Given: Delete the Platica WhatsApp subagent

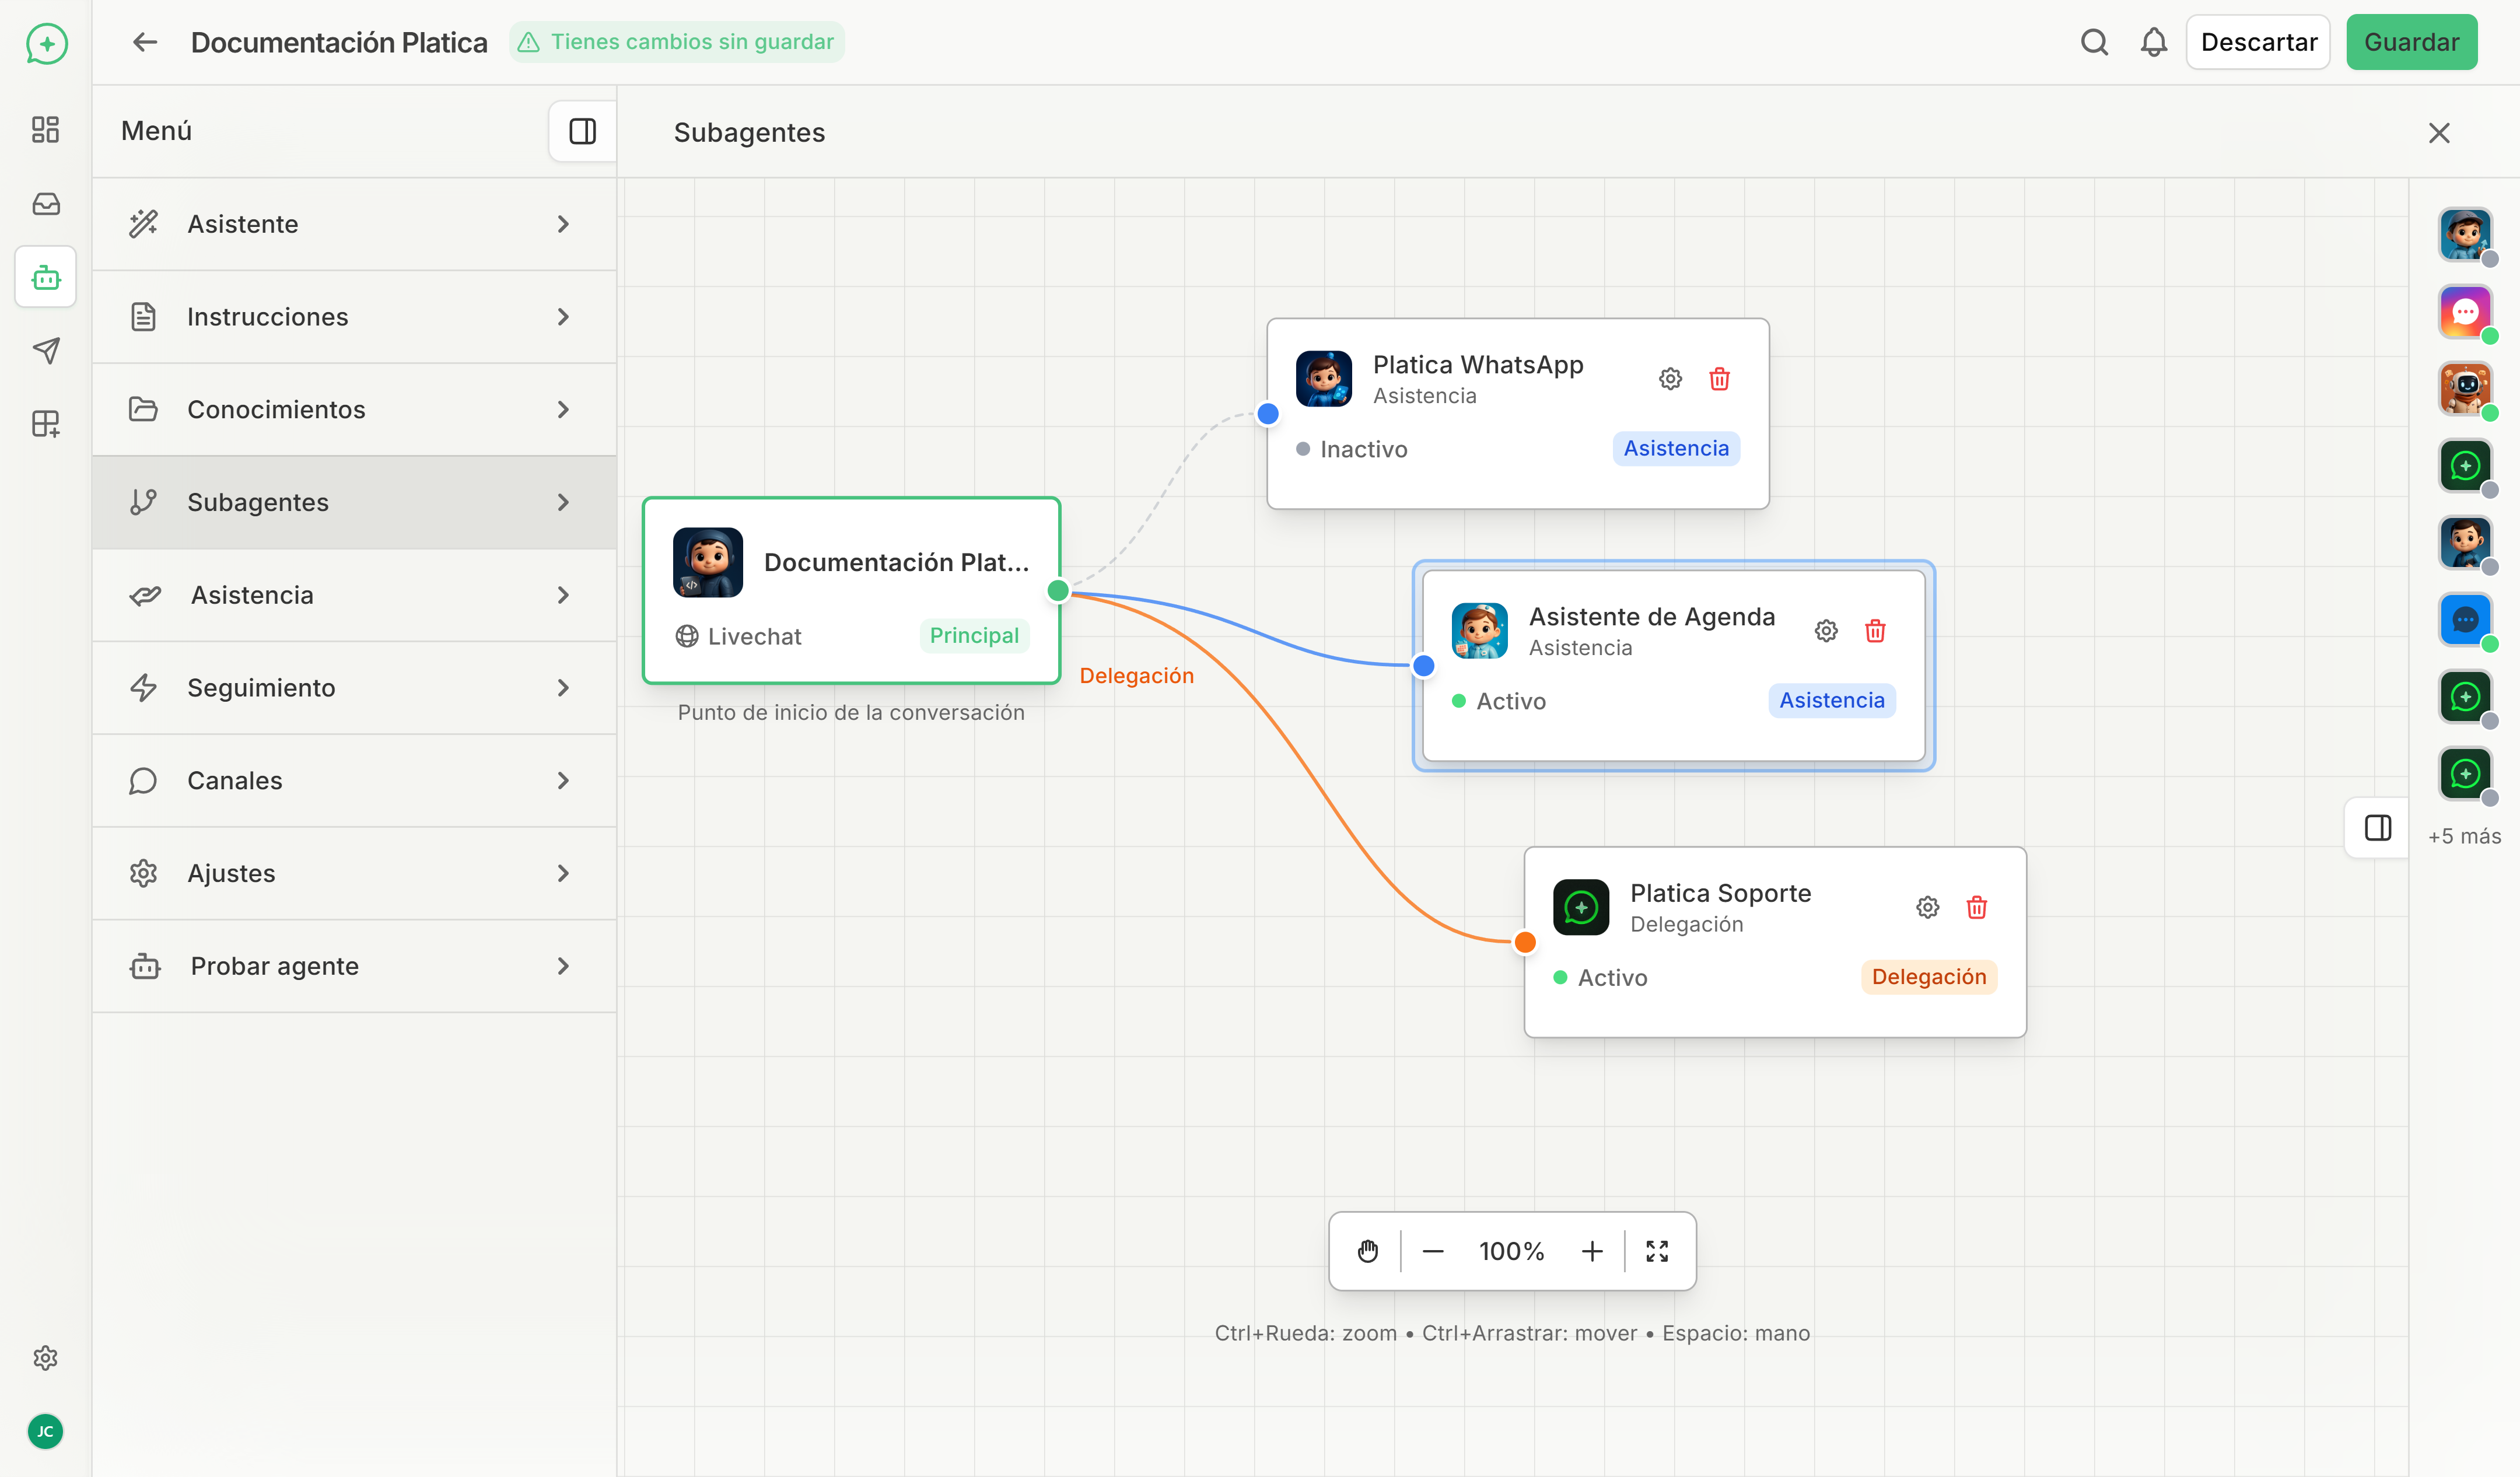Looking at the screenshot, I should tap(1719, 379).
